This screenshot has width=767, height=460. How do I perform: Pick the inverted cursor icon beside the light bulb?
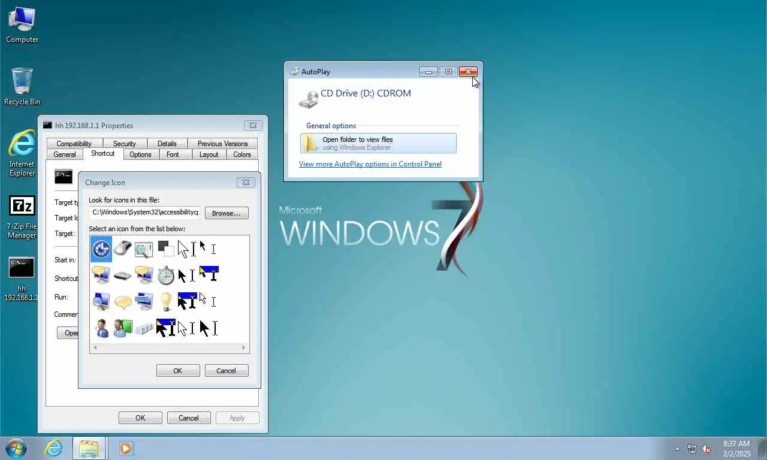click(187, 301)
